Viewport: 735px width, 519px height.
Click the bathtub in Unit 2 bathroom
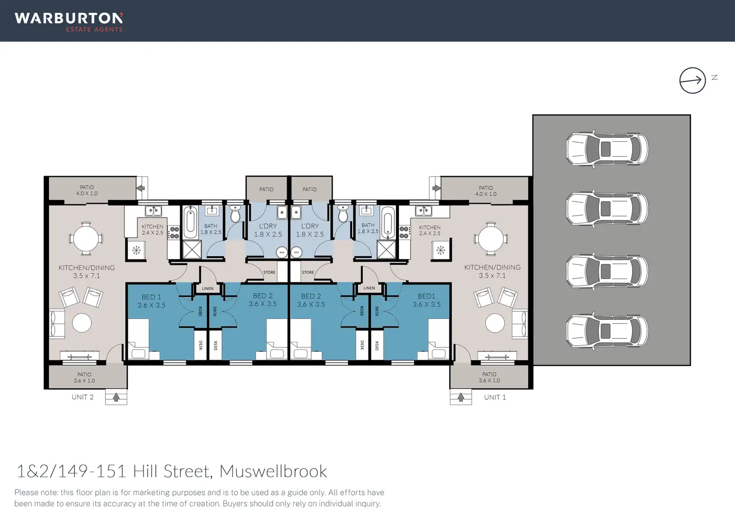190,223
